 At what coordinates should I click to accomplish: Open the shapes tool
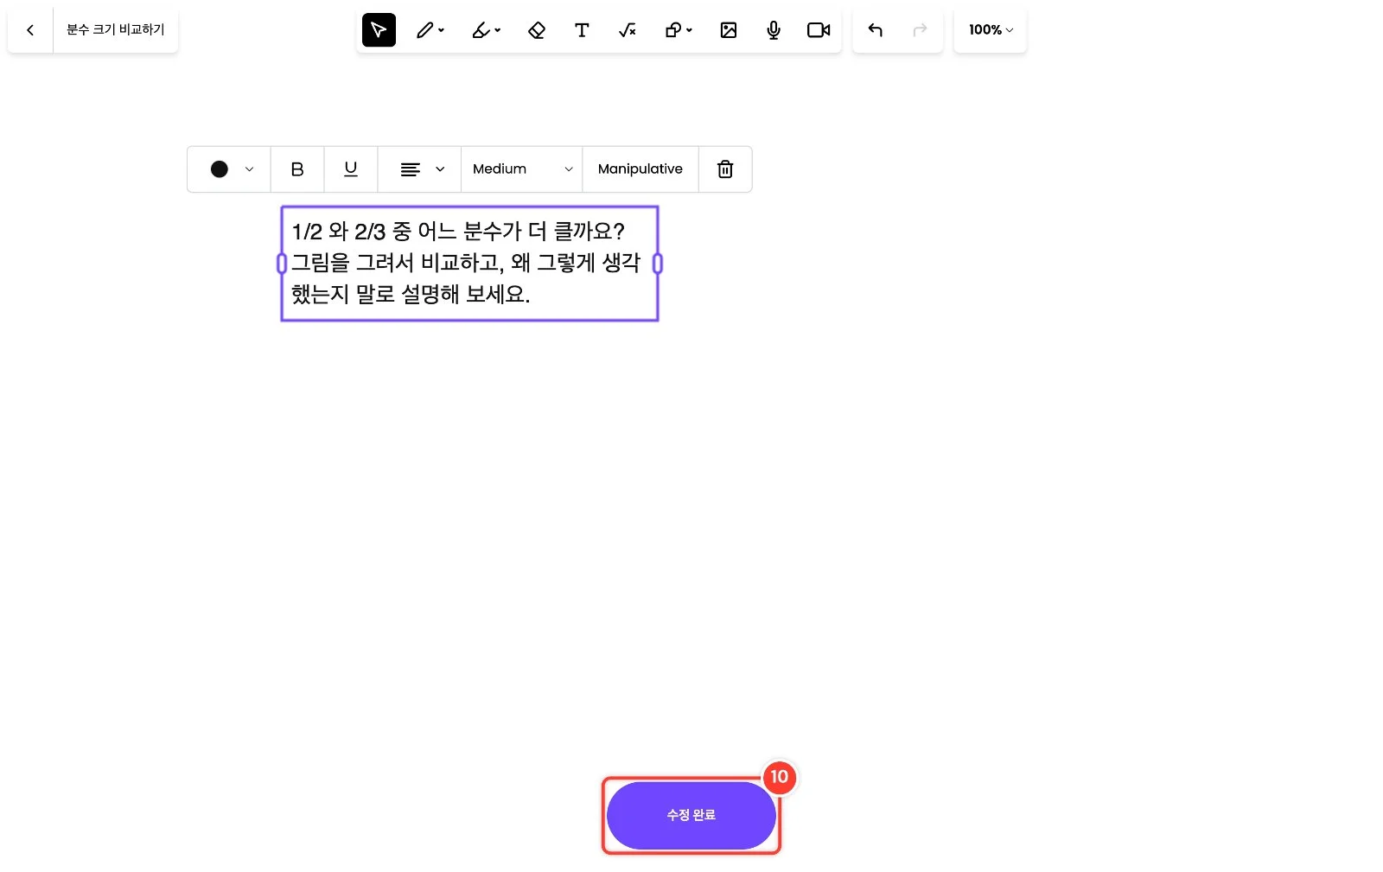click(679, 30)
